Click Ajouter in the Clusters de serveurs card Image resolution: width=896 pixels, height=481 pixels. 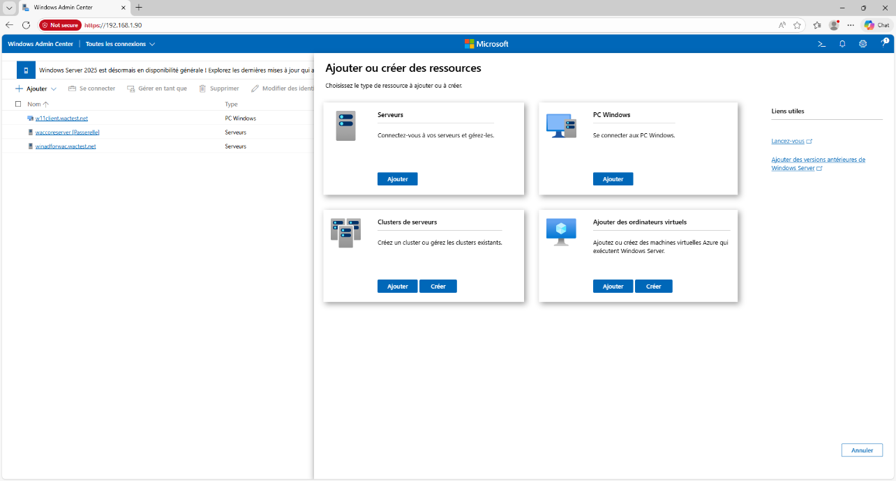[x=398, y=287]
